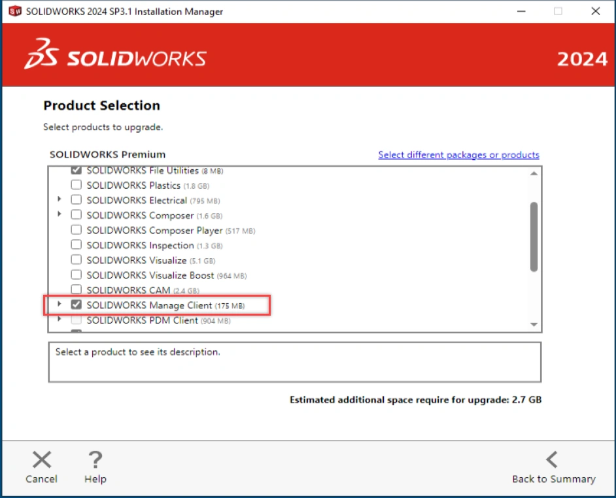
Task: Click the product list scroll-down arrow
Action: [x=534, y=324]
